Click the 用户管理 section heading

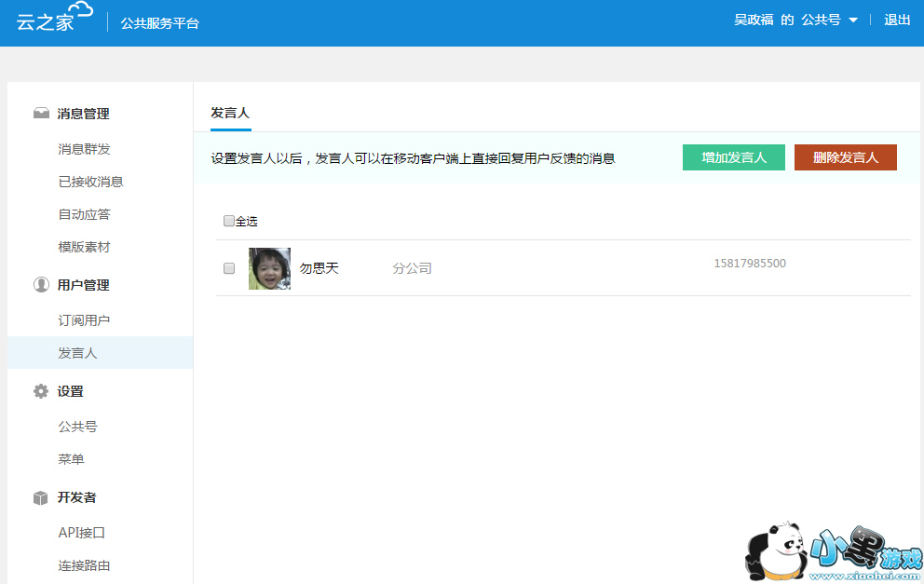[83, 285]
